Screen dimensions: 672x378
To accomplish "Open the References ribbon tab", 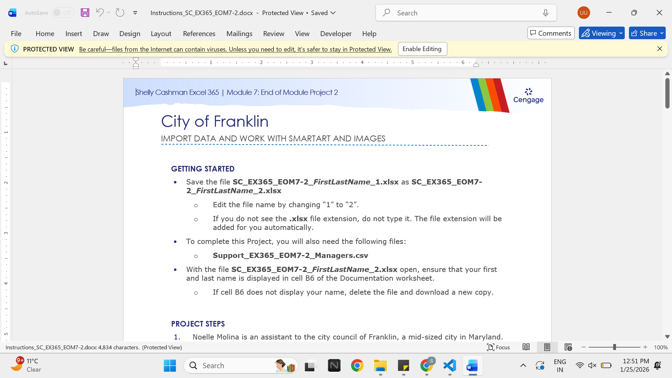I will pyautogui.click(x=199, y=34).
